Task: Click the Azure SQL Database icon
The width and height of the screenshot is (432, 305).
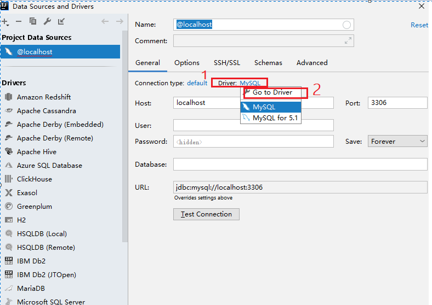Action: tap(9, 165)
